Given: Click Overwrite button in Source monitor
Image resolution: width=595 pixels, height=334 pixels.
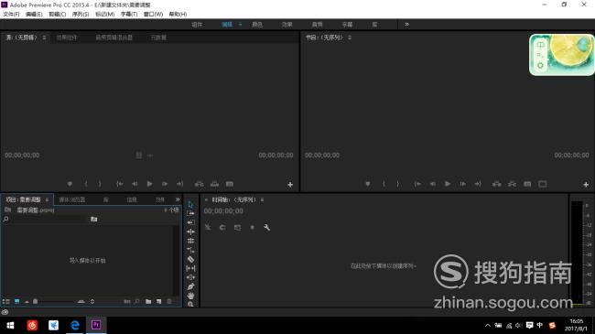Looking at the screenshot, I should pyautogui.click(x=214, y=184).
